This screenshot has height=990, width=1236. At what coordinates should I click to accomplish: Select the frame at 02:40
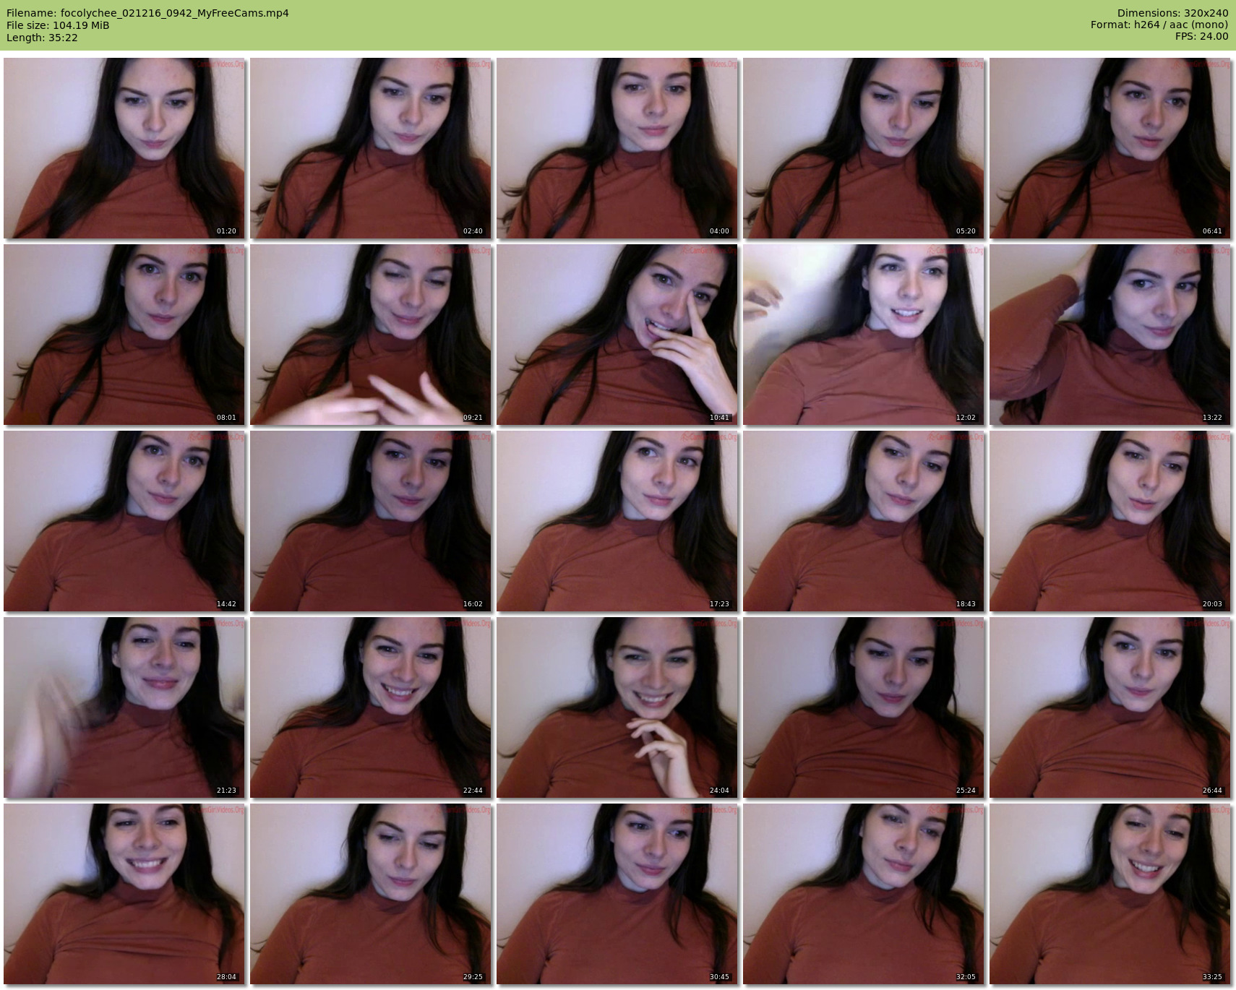point(371,148)
